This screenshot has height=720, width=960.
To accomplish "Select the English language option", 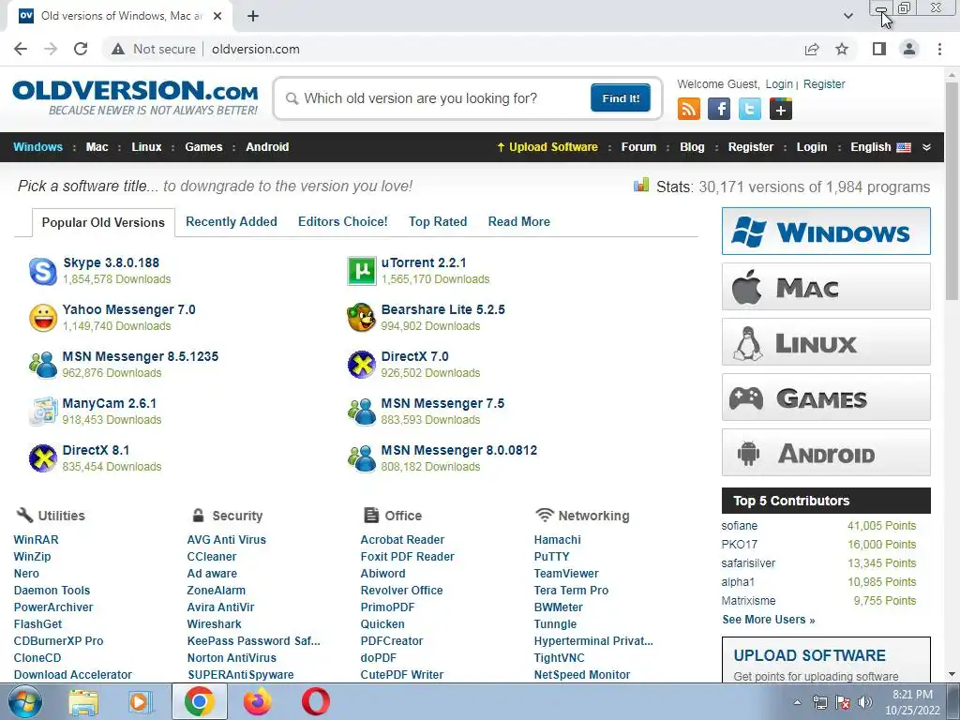I will coord(880,147).
